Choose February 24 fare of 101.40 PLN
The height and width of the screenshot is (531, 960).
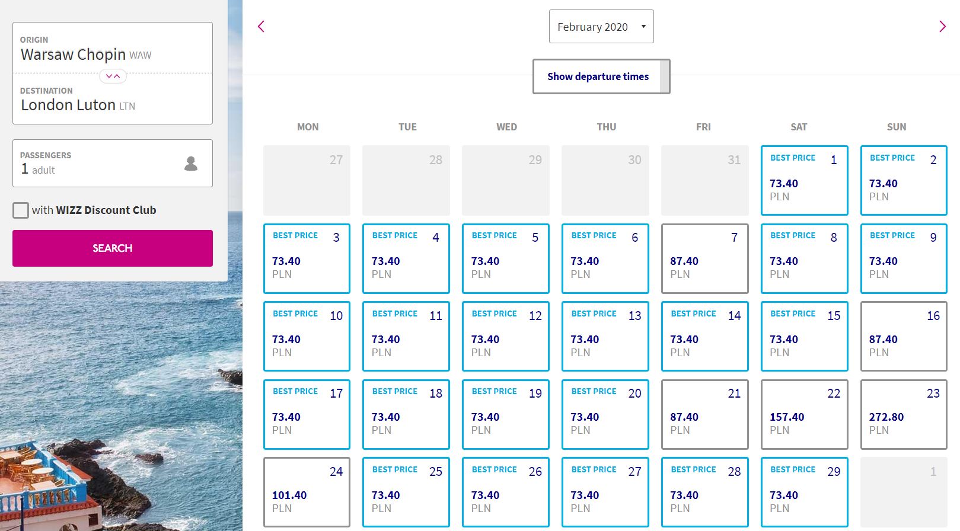coord(307,492)
